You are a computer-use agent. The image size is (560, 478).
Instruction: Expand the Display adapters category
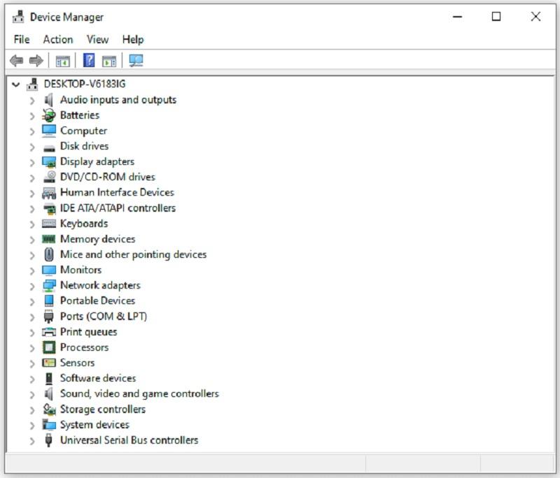coord(32,162)
